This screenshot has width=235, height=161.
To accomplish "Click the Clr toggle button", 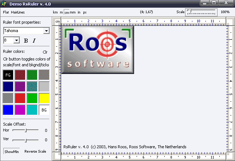I will 45,52.
